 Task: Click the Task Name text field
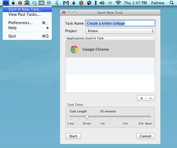(120, 23)
